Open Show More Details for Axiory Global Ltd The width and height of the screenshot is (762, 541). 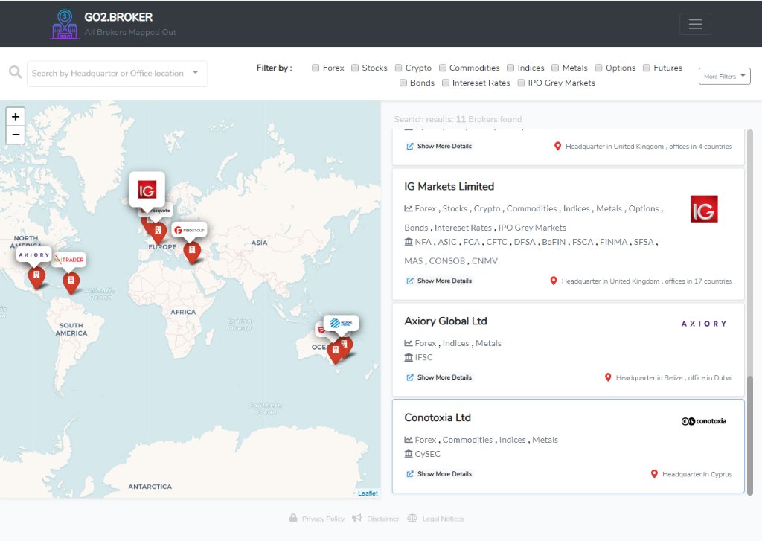pyautogui.click(x=439, y=377)
